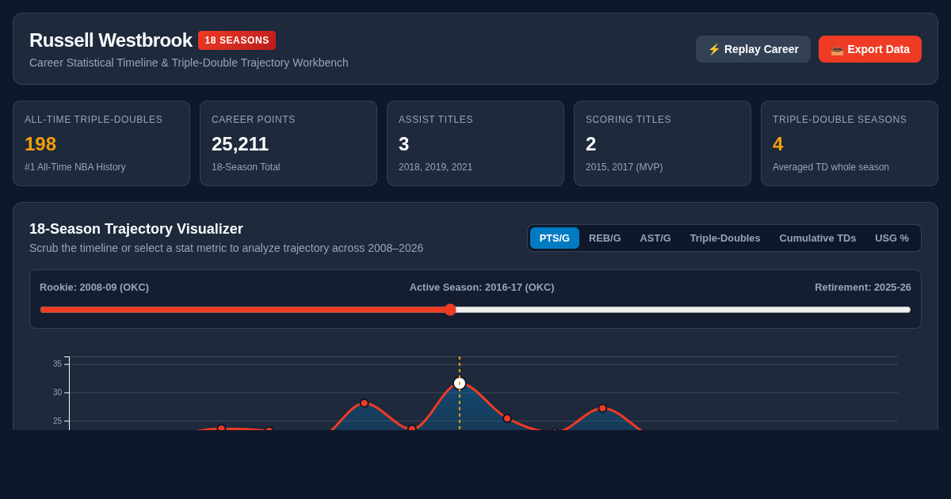Switch to the AST/G metric tab
The height and width of the screenshot is (499, 951).
(x=655, y=238)
